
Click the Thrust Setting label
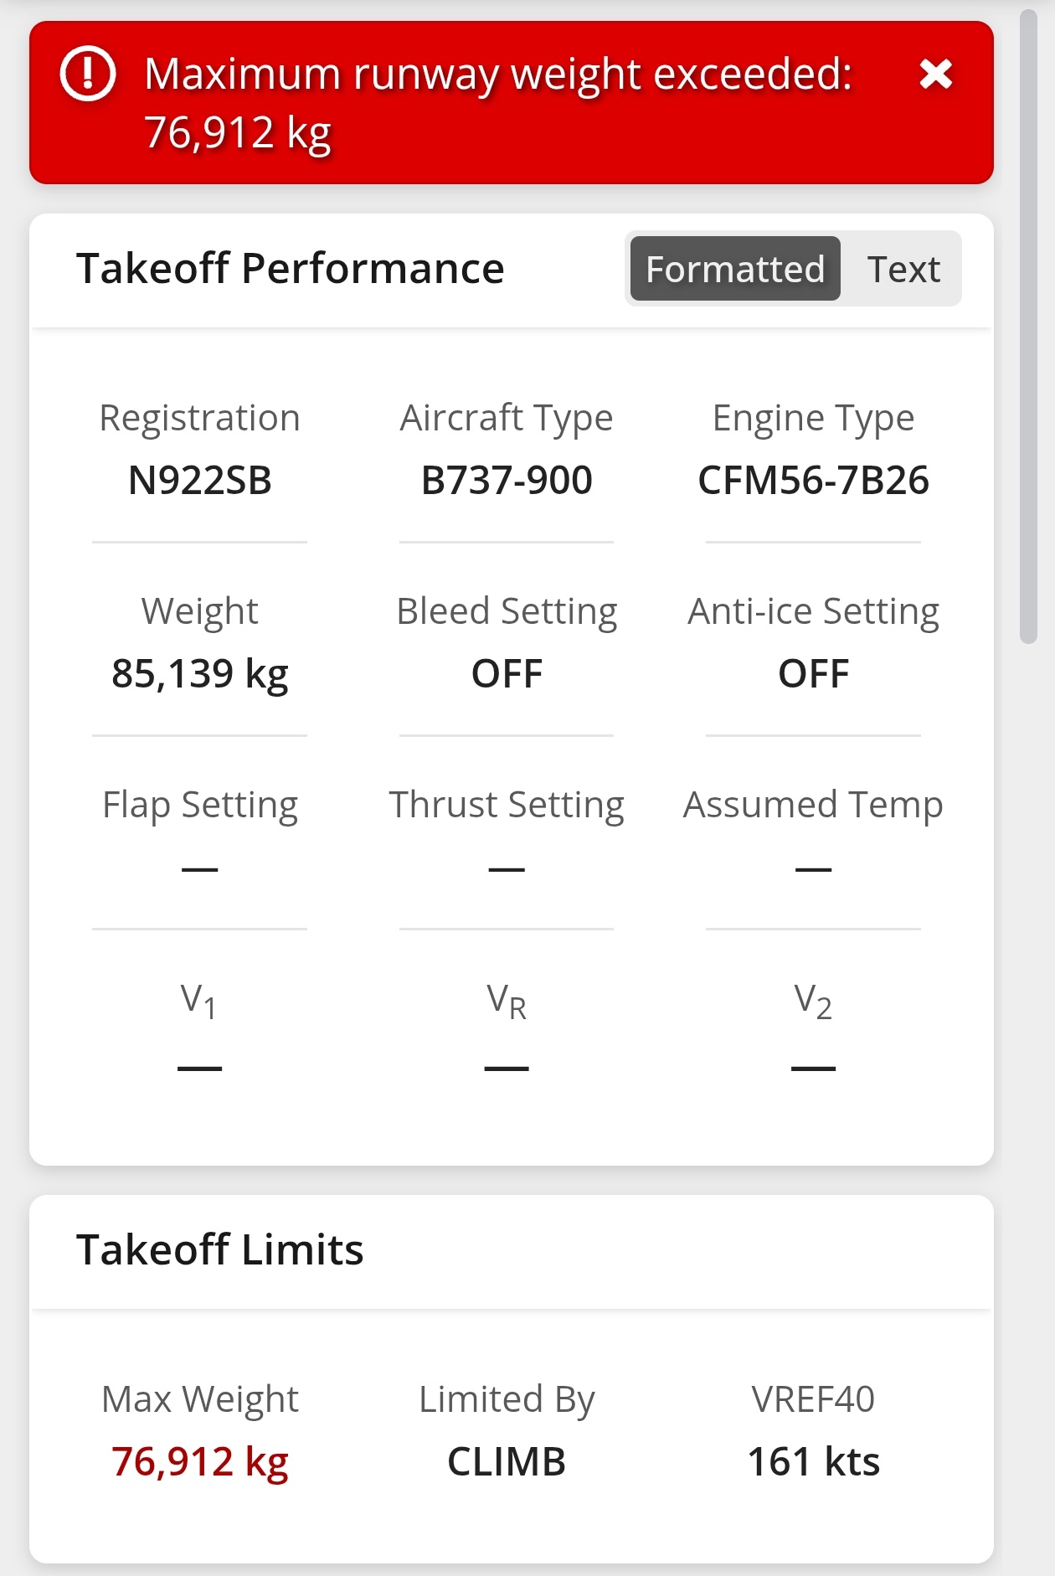click(507, 805)
